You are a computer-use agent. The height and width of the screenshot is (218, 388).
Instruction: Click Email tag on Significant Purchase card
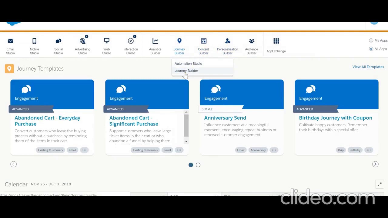[x=167, y=150]
